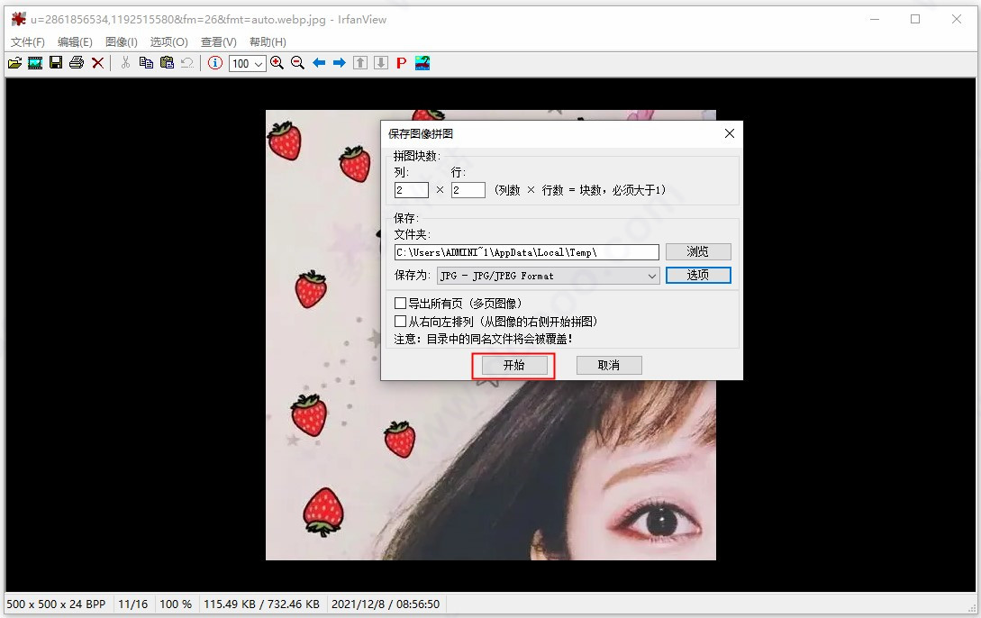981x618 pixels.
Task: Copy the image to clipboard
Action: click(x=146, y=62)
